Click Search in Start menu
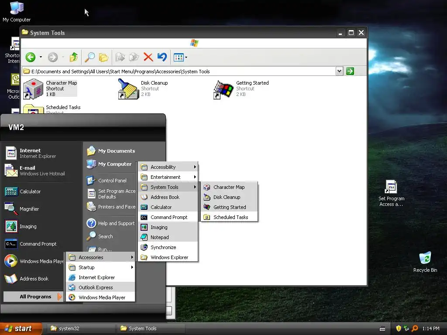Image resolution: width=447 pixels, height=335 pixels. click(x=100, y=236)
